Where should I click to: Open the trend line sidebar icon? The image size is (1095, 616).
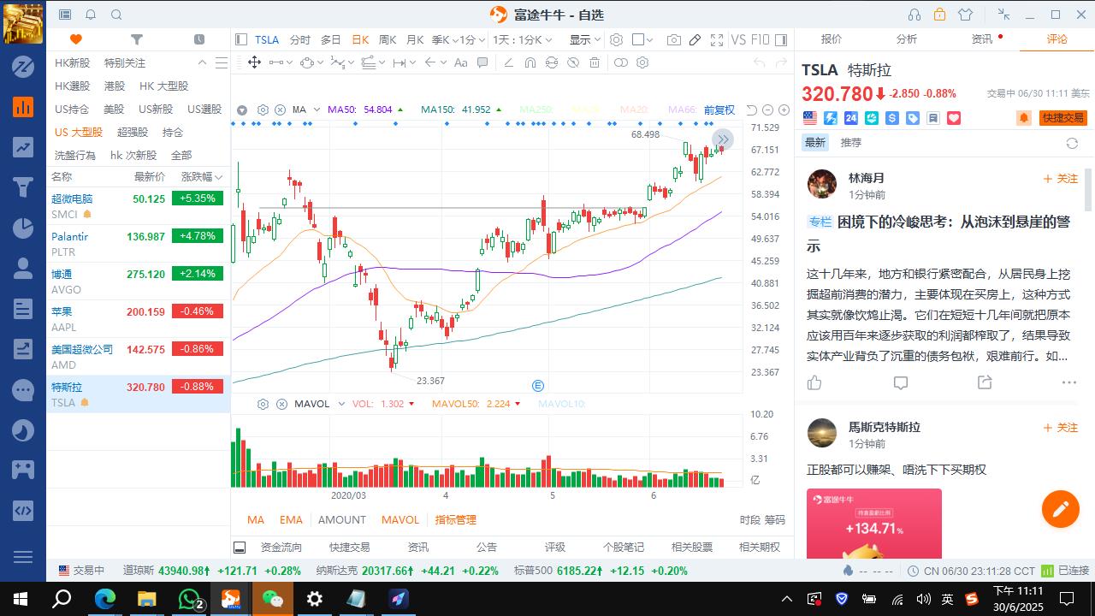coord(23,147)
